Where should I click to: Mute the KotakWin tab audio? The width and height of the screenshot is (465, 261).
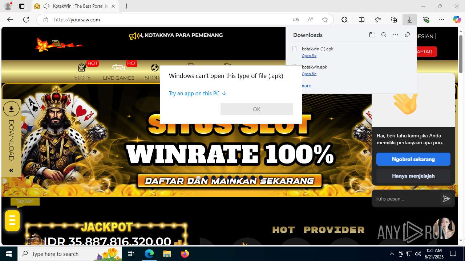[x=46, y=6]
